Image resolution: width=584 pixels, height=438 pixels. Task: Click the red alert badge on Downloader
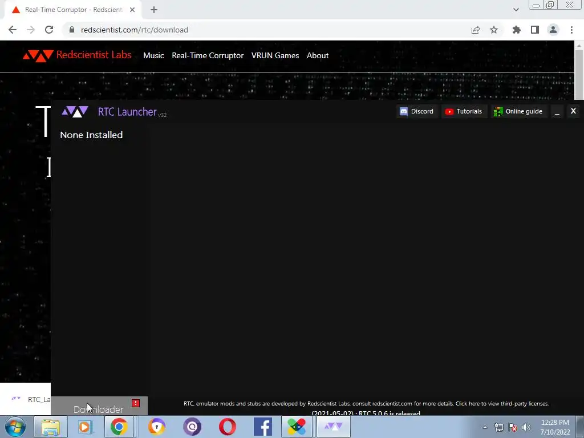(136, 403)
